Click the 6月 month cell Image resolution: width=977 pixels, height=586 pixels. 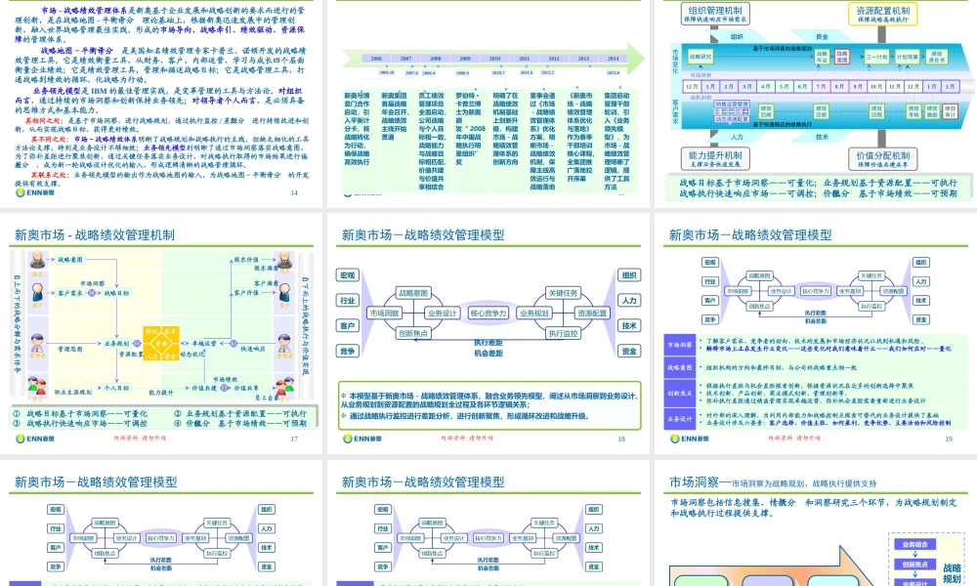click(x=802, y=87)
